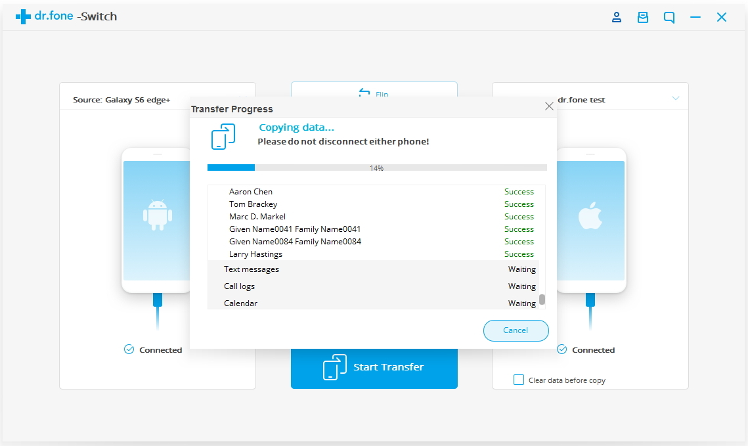Click the 14% transfer progress bar
748x446 pixels.
click(x=376, y=167)
